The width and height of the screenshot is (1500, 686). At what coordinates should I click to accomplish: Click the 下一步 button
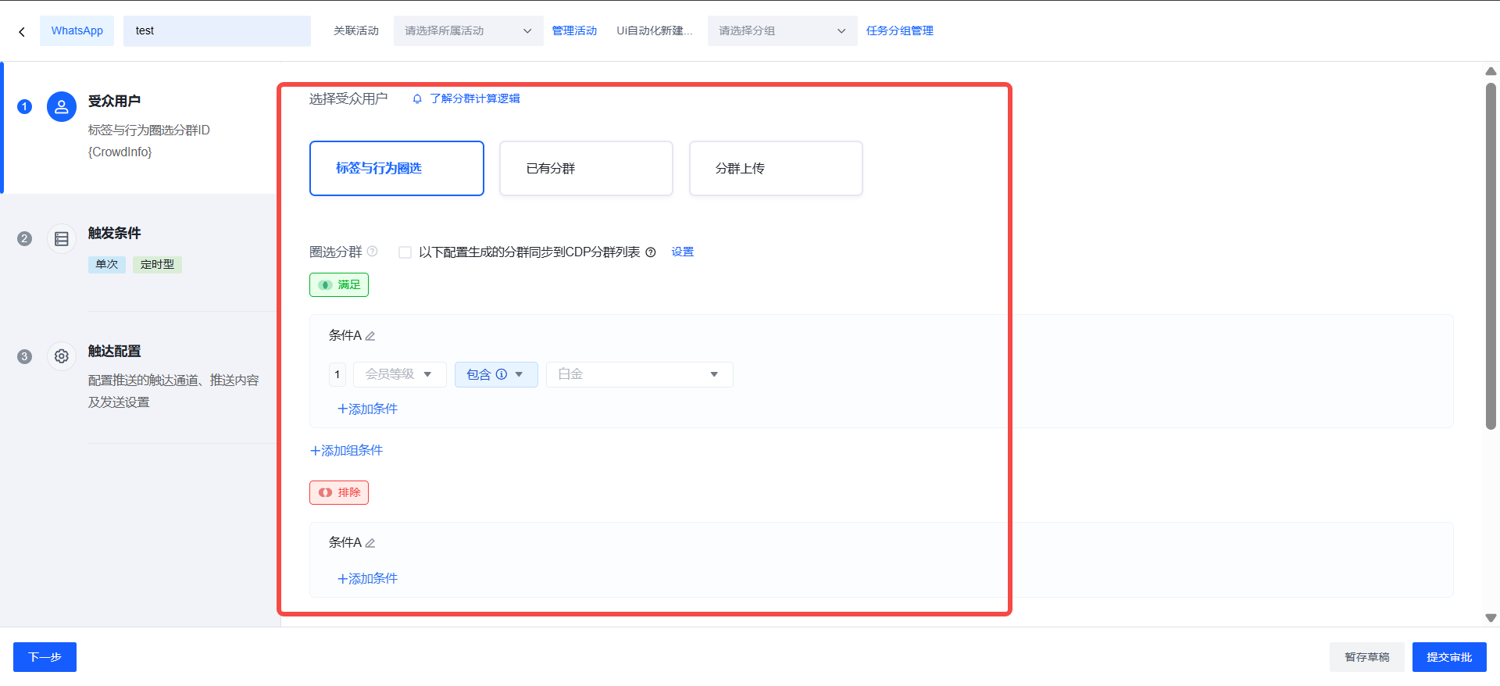(45, 657)
